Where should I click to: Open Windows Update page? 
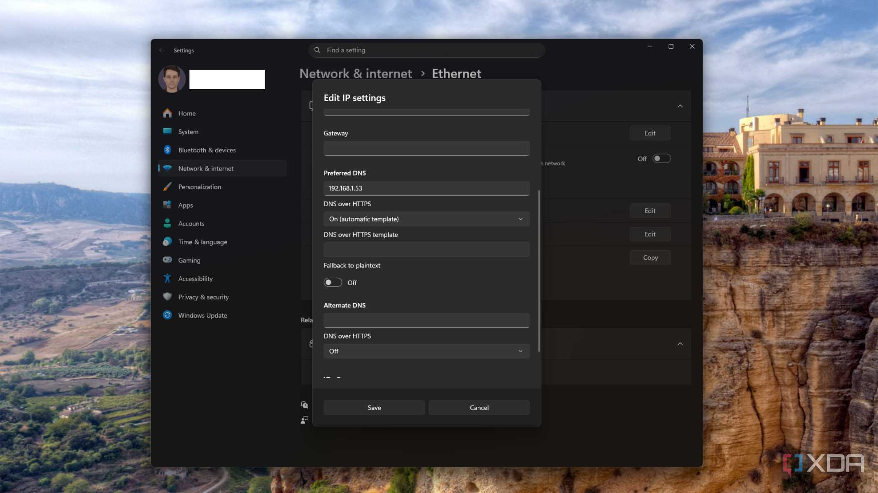[222, 316]
